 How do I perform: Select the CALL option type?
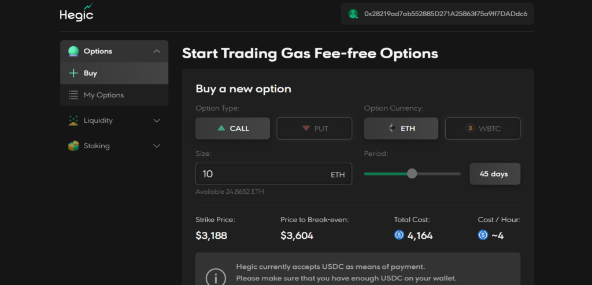click(x=232, y=128)
